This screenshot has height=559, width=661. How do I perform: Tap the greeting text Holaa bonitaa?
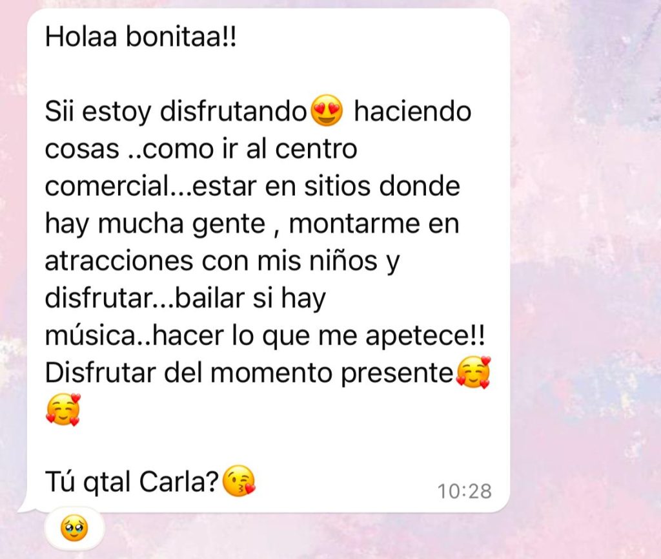(141, 37)
